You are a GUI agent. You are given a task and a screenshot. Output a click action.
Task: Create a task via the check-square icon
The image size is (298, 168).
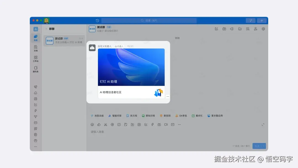click(146, 124)
